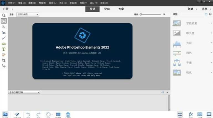Select the Move tool
213x118 pixels.
pyautogui.click(x=4, y=66)
